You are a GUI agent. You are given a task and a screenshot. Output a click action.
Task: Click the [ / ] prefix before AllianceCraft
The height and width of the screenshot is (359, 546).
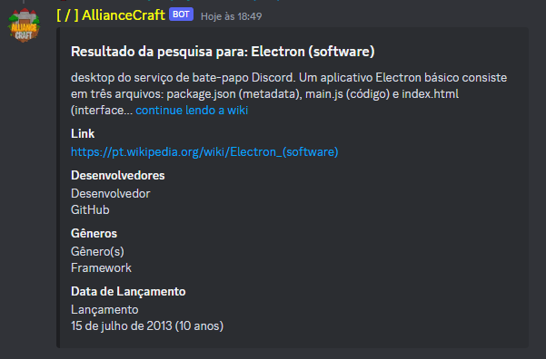pos(67,15)
